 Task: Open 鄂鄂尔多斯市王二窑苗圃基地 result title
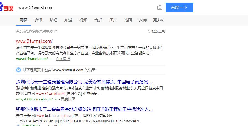[x=84, y=109]
